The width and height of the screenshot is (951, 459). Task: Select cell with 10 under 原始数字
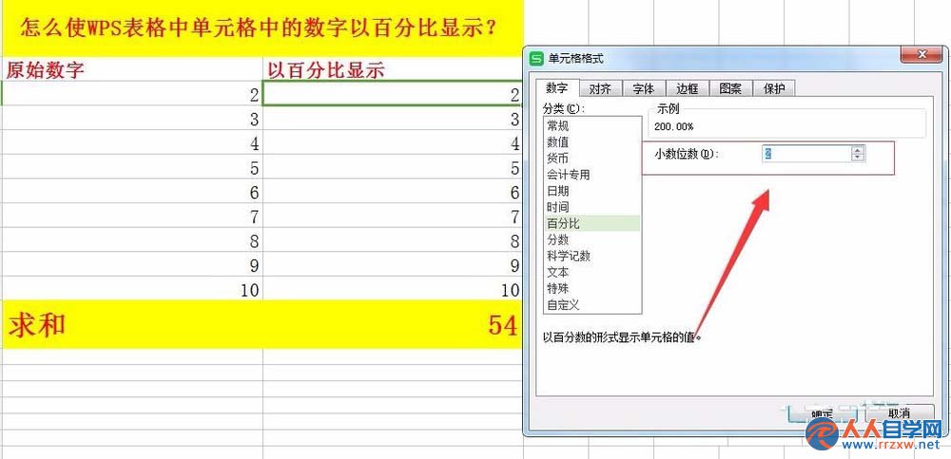[x=133, y=289]
